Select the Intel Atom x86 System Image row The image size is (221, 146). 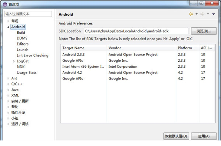pos(138,67)
